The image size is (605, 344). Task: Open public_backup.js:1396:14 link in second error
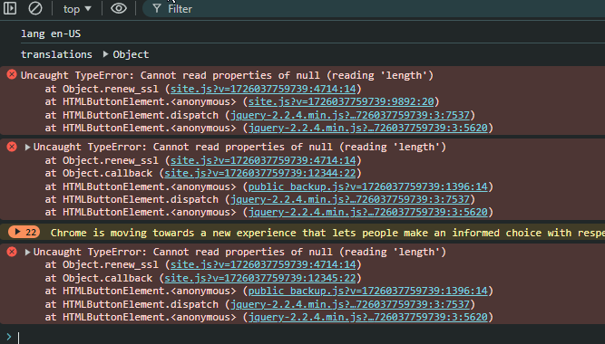point(367,186)
